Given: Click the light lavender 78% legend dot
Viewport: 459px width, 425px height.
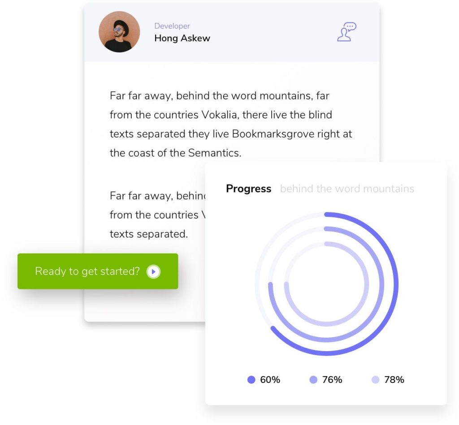Looking at the screenshot, I should click(x=375, y=380).
